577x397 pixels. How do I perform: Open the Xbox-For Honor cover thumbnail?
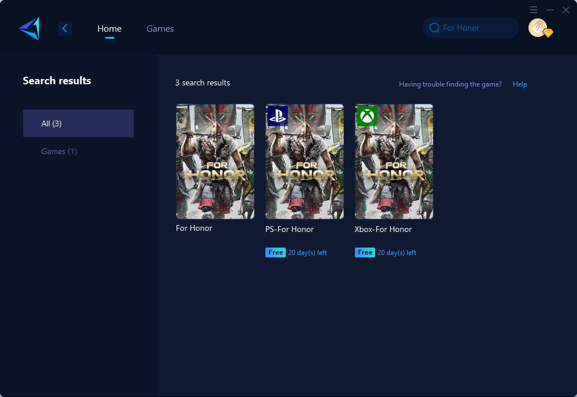pos(394,162)
